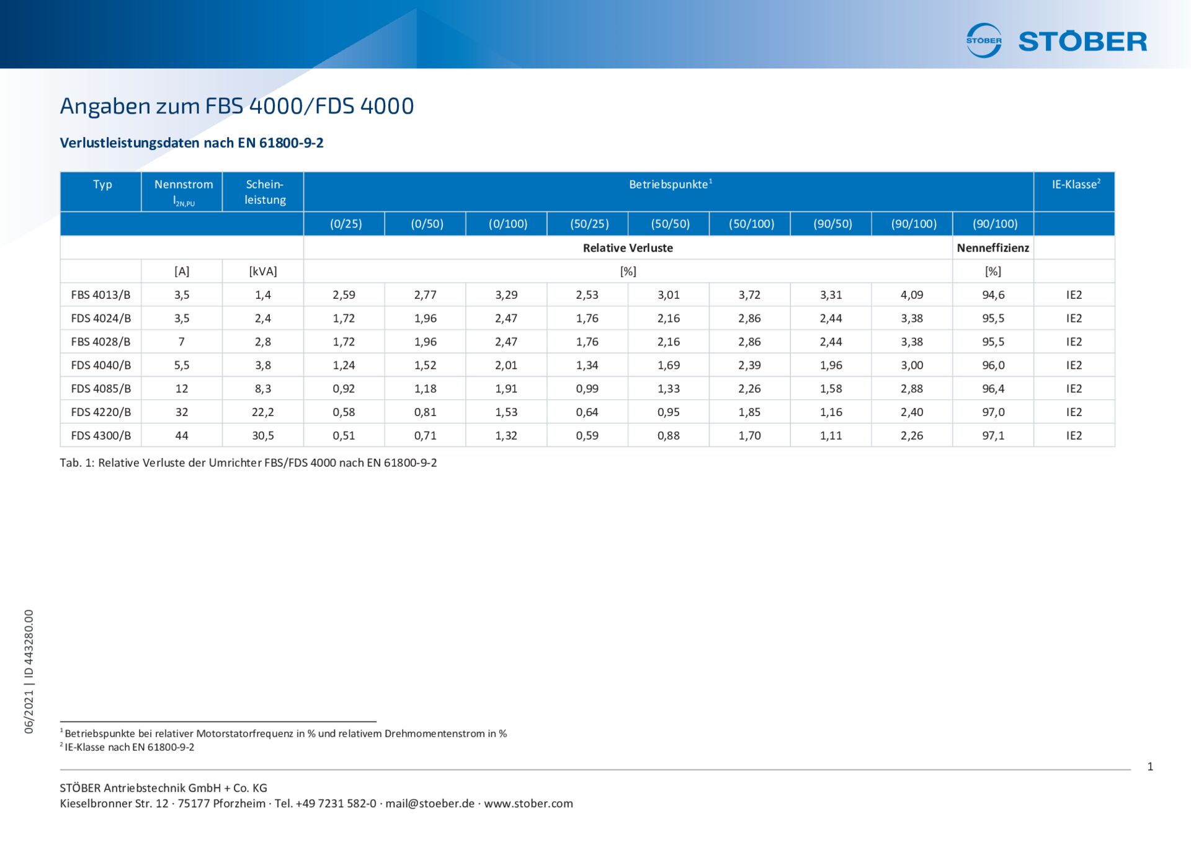Select row label 'FDS 4024/B'

101,319
